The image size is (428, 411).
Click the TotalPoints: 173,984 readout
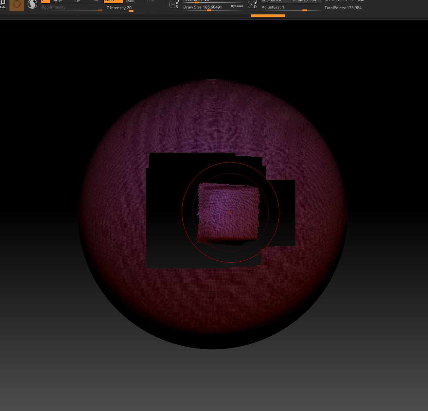pos(343,8)
